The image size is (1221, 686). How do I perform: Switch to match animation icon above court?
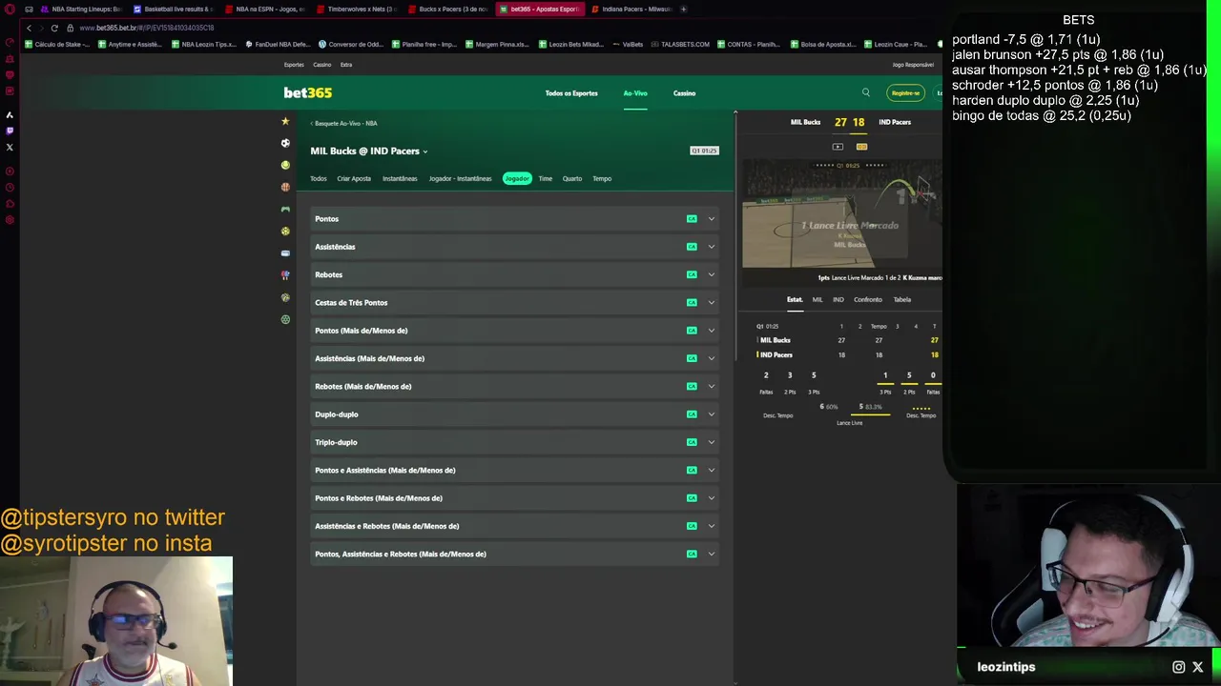tap(861, 147)
